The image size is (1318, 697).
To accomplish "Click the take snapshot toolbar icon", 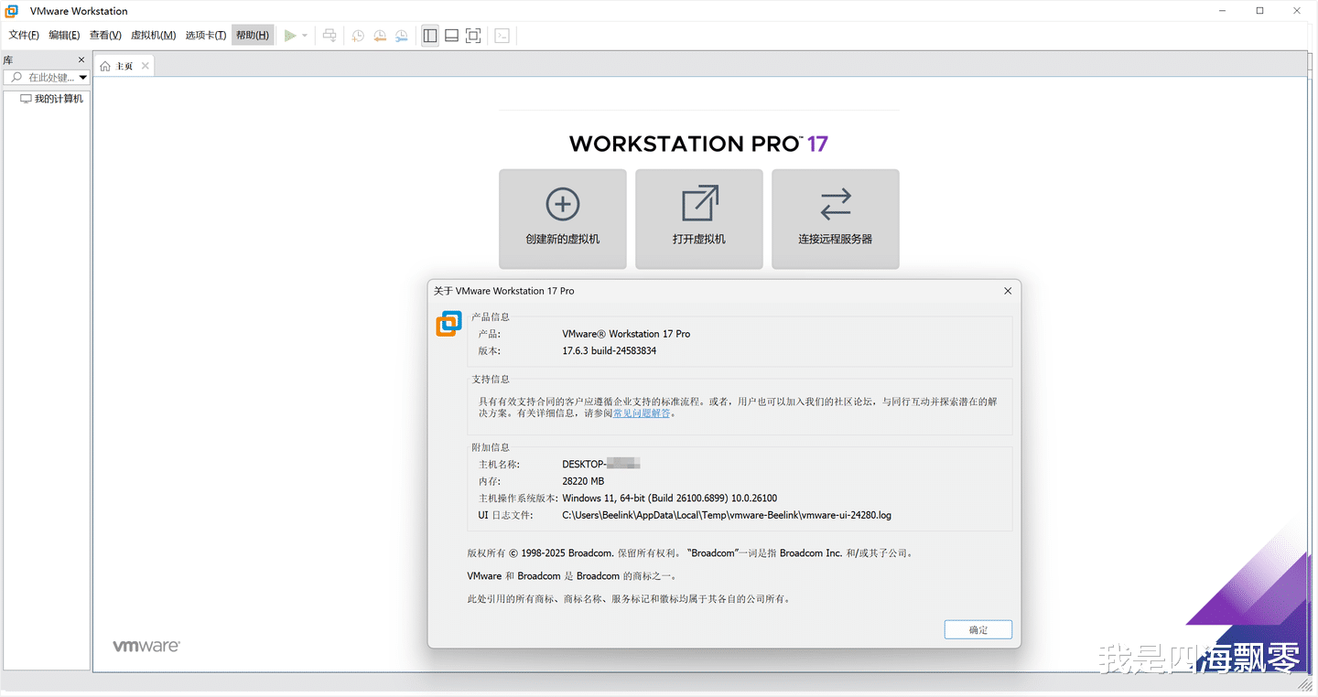I will (358, 36).
